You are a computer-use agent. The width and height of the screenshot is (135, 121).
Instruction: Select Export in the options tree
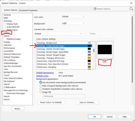[x=7, y=99]
